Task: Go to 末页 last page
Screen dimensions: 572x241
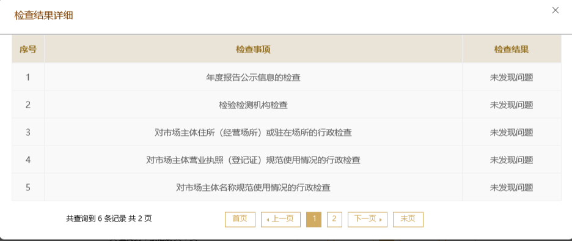Action: [408, 219]
